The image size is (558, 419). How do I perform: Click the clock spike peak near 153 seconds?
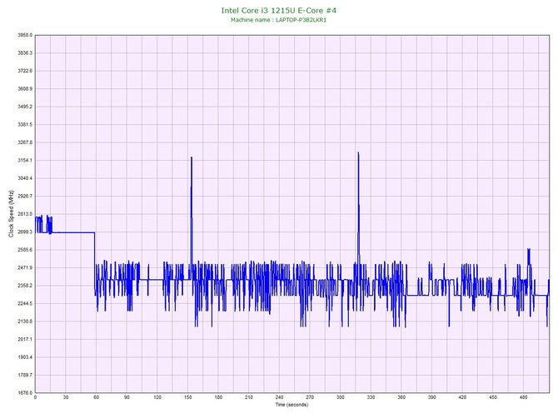[x=192, y=157]
